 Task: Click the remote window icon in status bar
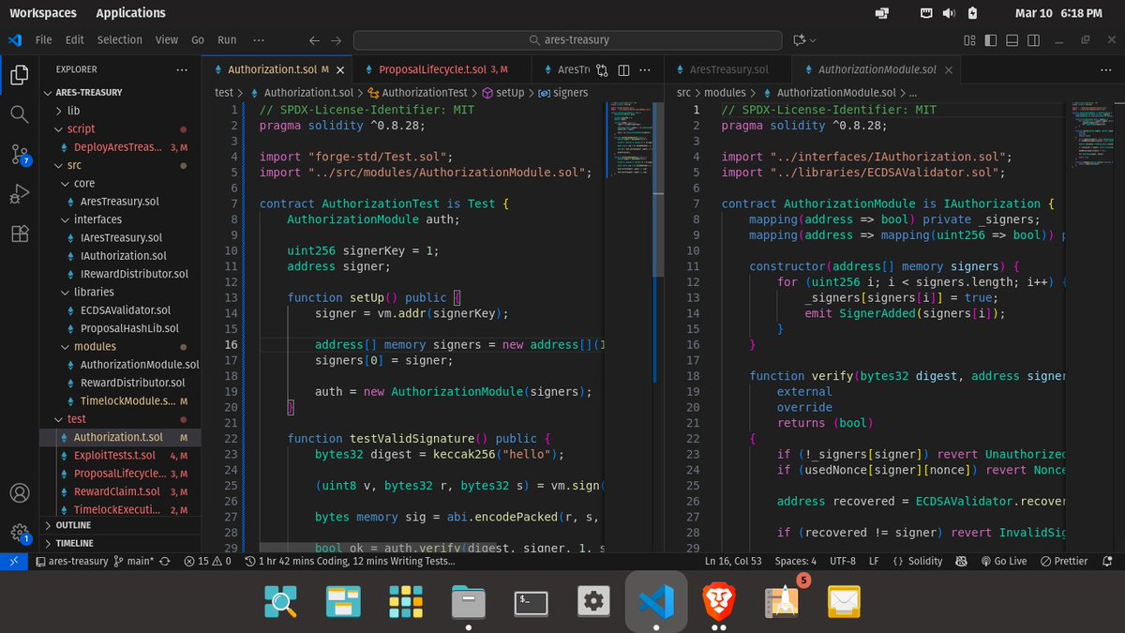[x=13, y=561]
